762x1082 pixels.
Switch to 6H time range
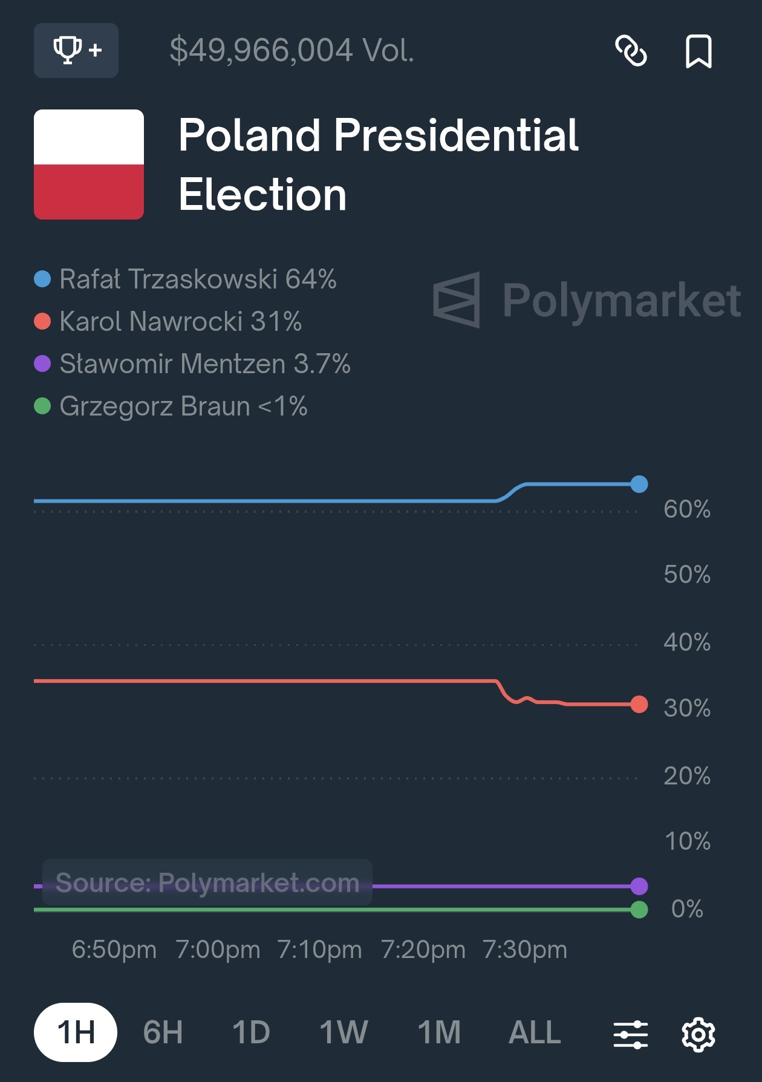(163, 1032)
